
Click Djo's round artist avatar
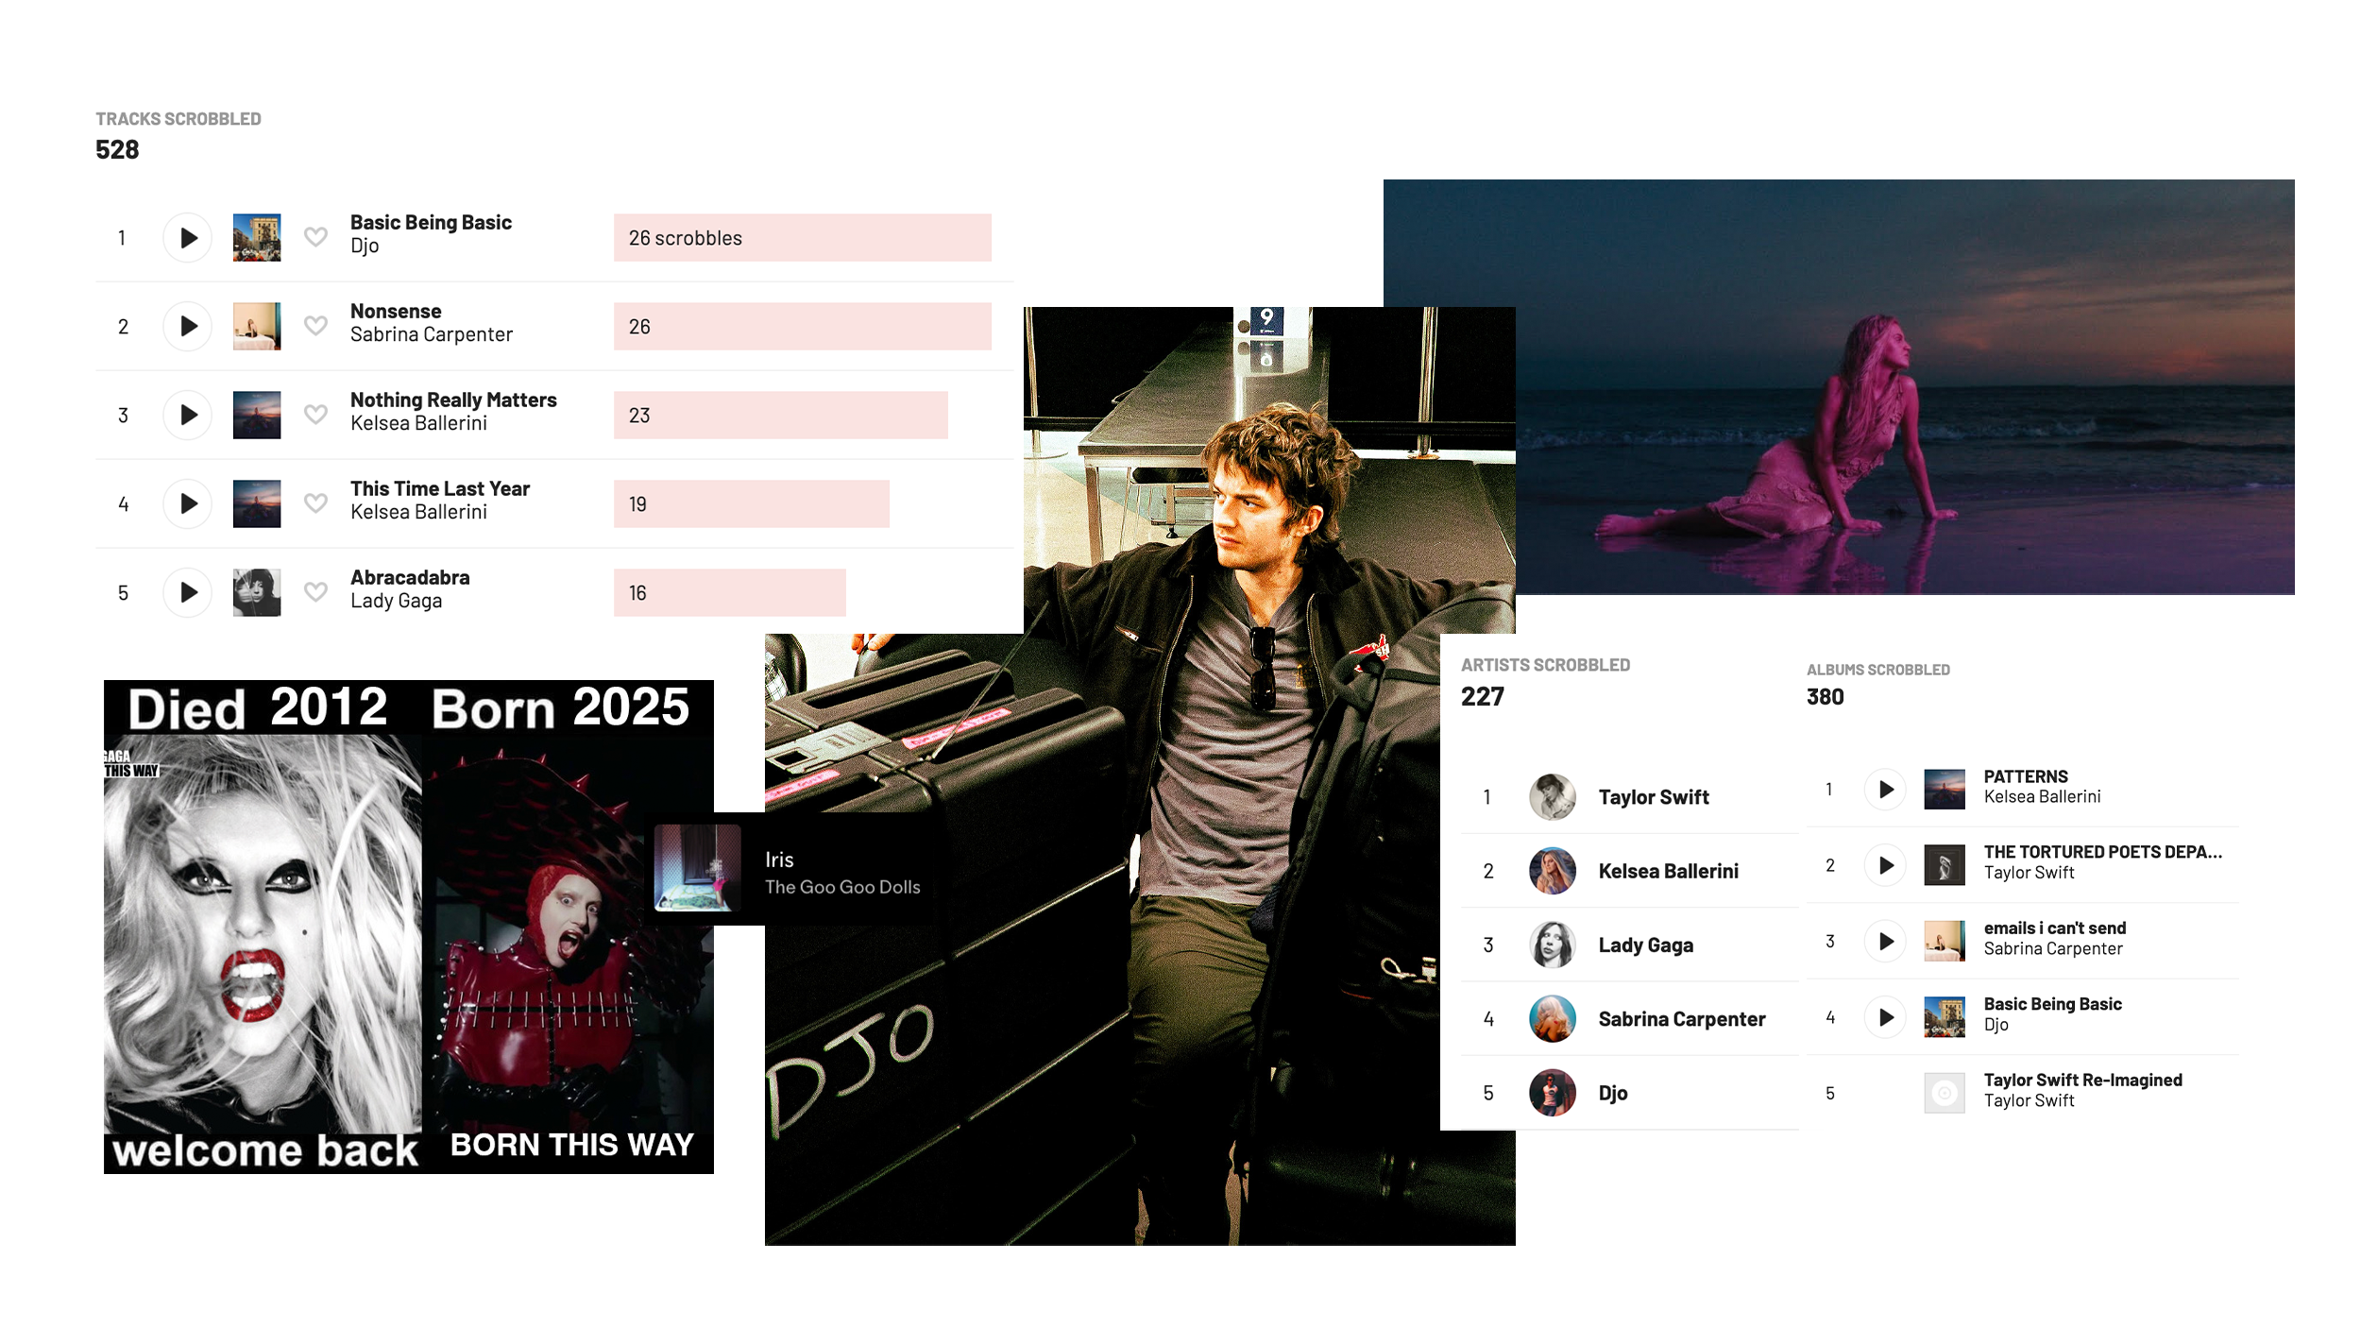(1552, 1093)
